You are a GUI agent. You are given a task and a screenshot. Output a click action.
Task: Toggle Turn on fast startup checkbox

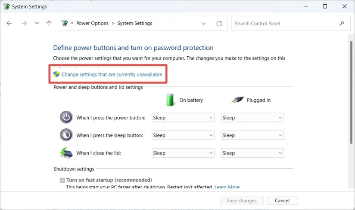62,180
